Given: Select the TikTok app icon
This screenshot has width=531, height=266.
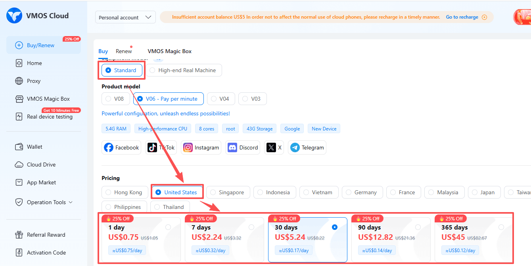Looking at the screenshot, I should [161, 147].
